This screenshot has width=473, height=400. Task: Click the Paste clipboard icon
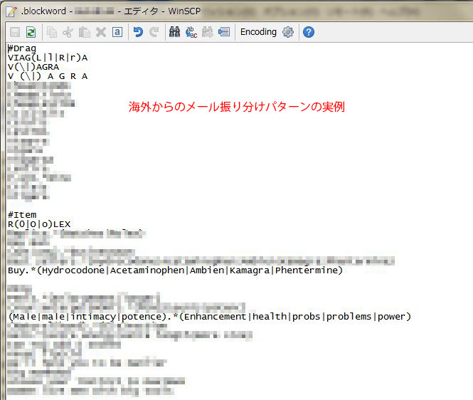(85, 32)
